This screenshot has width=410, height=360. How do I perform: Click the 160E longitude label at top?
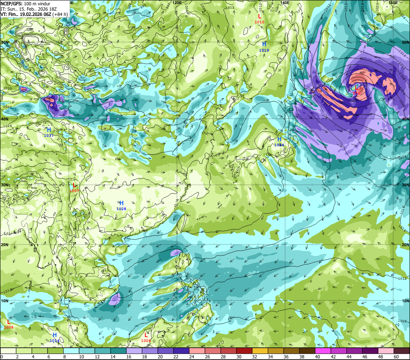pyautogui.click(x=393, y=2)
